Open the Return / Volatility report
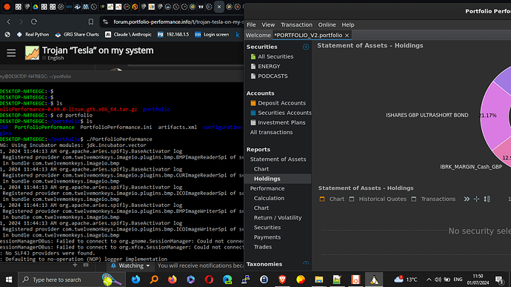Image resolution: width=511 pixels, height=287 pixels. 278,218
